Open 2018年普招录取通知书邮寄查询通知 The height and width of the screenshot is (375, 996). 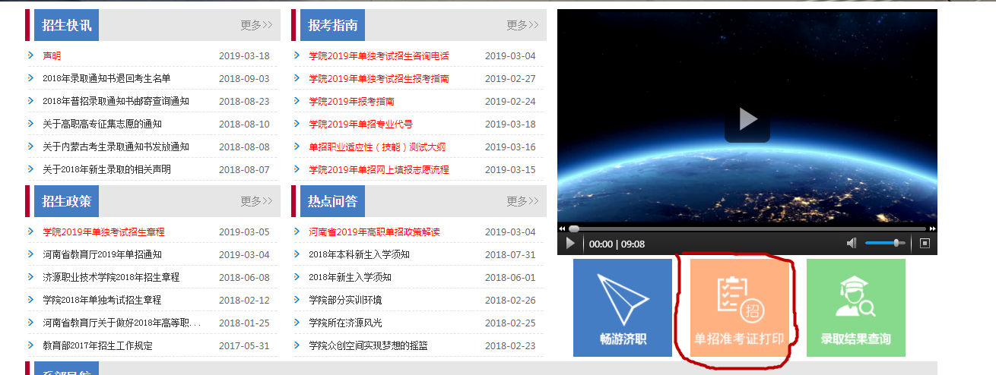[x=116, y=102]
